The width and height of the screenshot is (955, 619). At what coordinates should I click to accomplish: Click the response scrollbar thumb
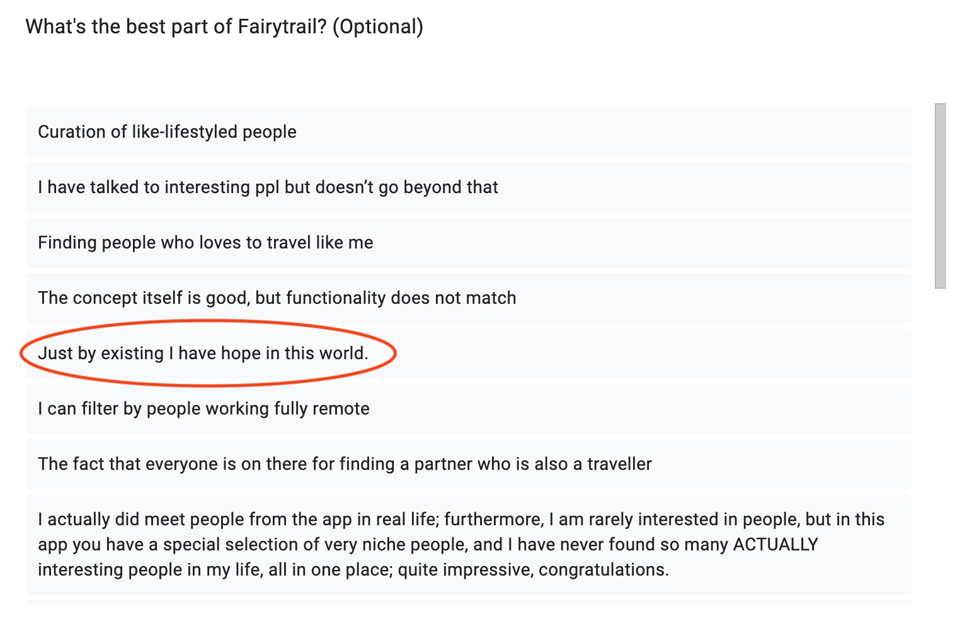(941, 196)
